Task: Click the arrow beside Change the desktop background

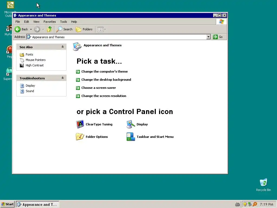Action: click(x=78, y=80)
